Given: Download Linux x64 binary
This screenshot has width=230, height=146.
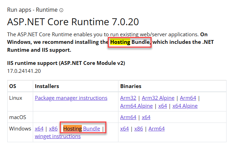Looking at the screenshot, I should click(163, 106).
